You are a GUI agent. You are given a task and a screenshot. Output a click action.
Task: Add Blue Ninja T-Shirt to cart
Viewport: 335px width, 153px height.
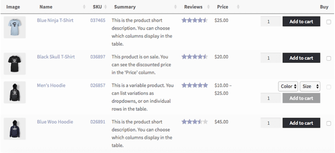click(x=301, y=21)
